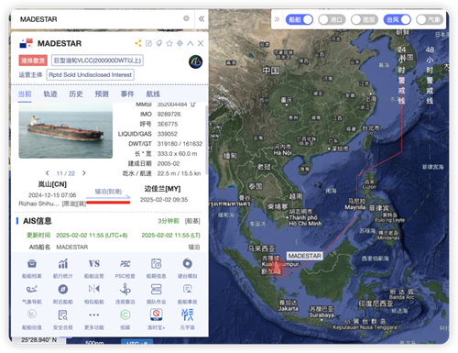The height and width of the screenshot is (353, 458).
Task: Collapse the ship card with up chevron
Action: tap(191, 43)
